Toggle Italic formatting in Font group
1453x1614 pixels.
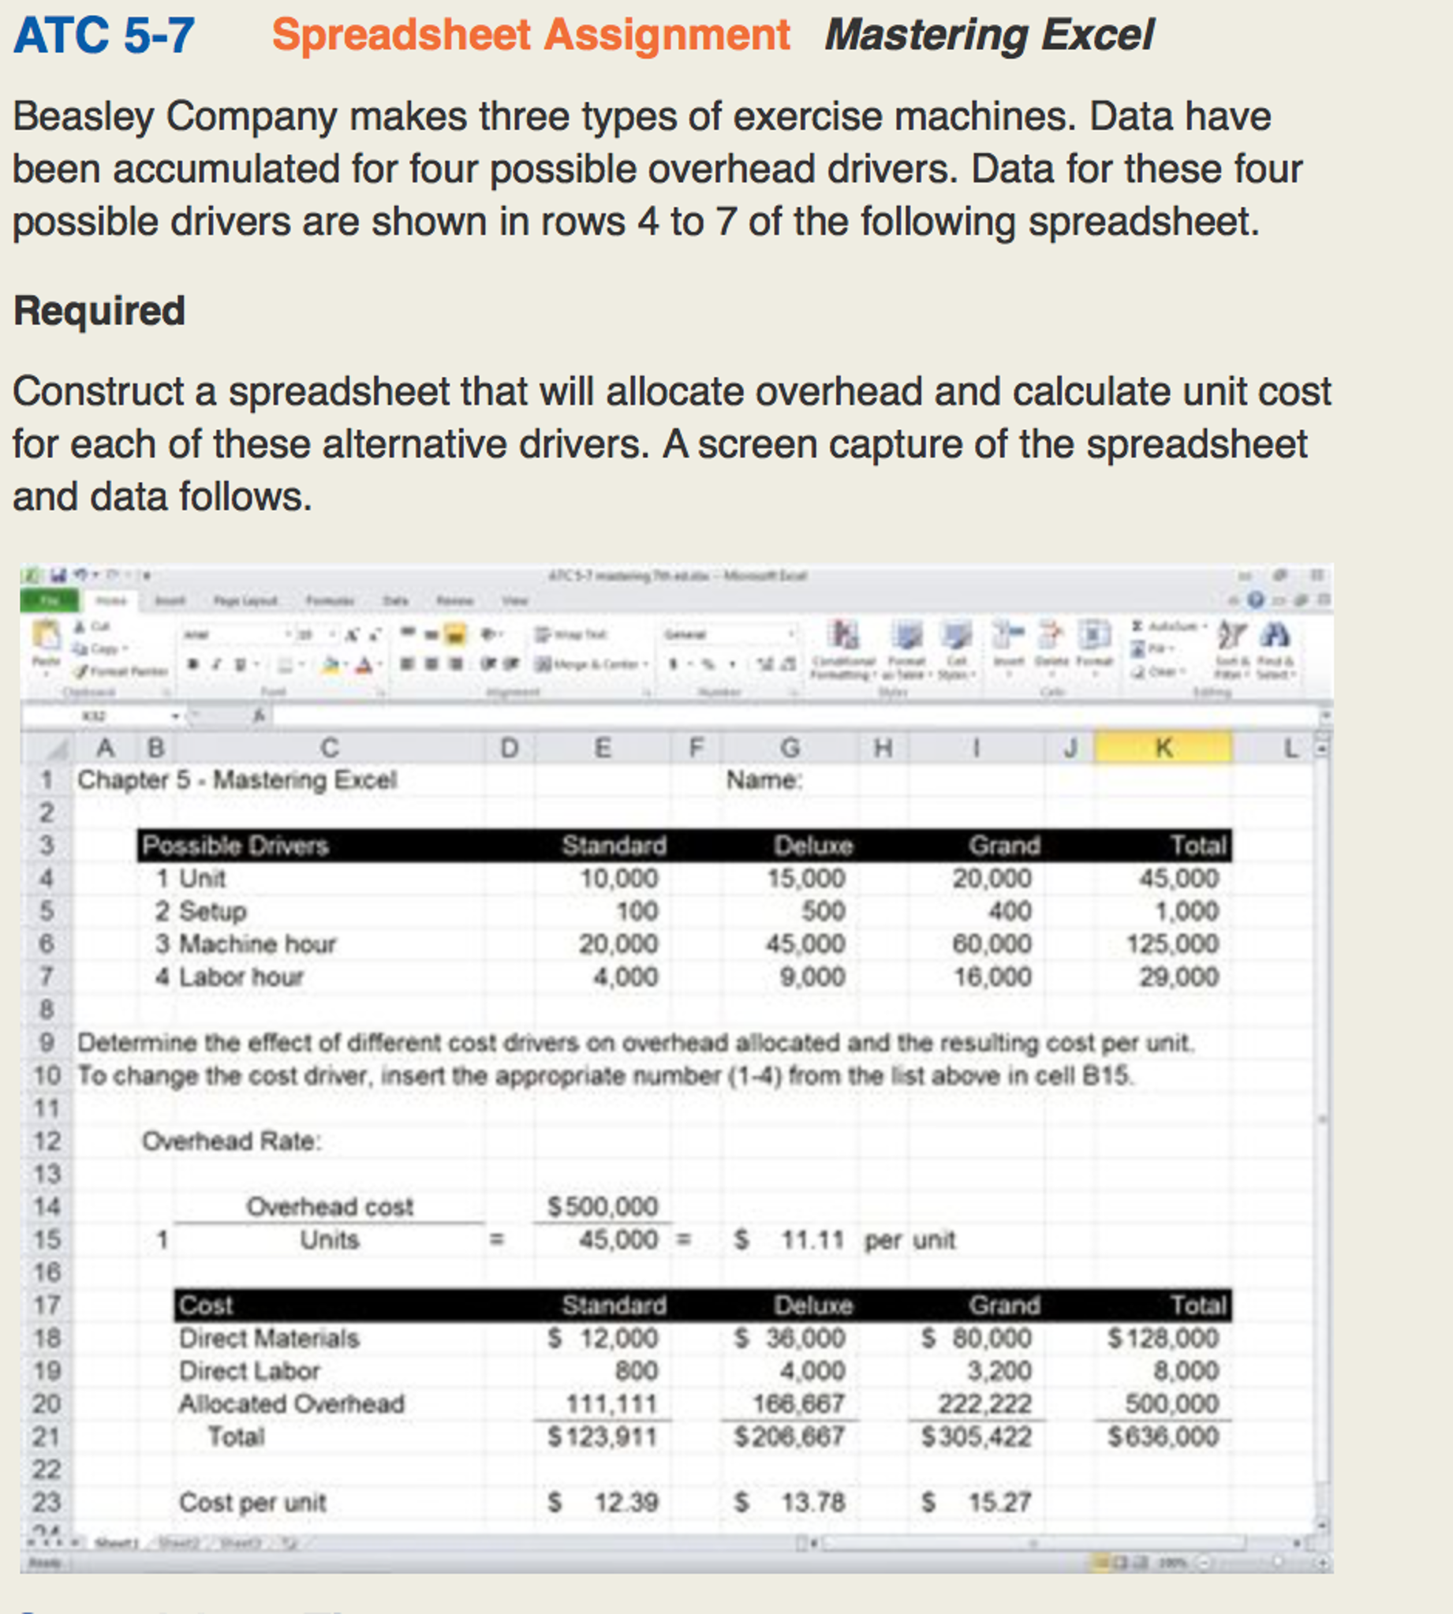pyautogui.click(x=215, y=664)
